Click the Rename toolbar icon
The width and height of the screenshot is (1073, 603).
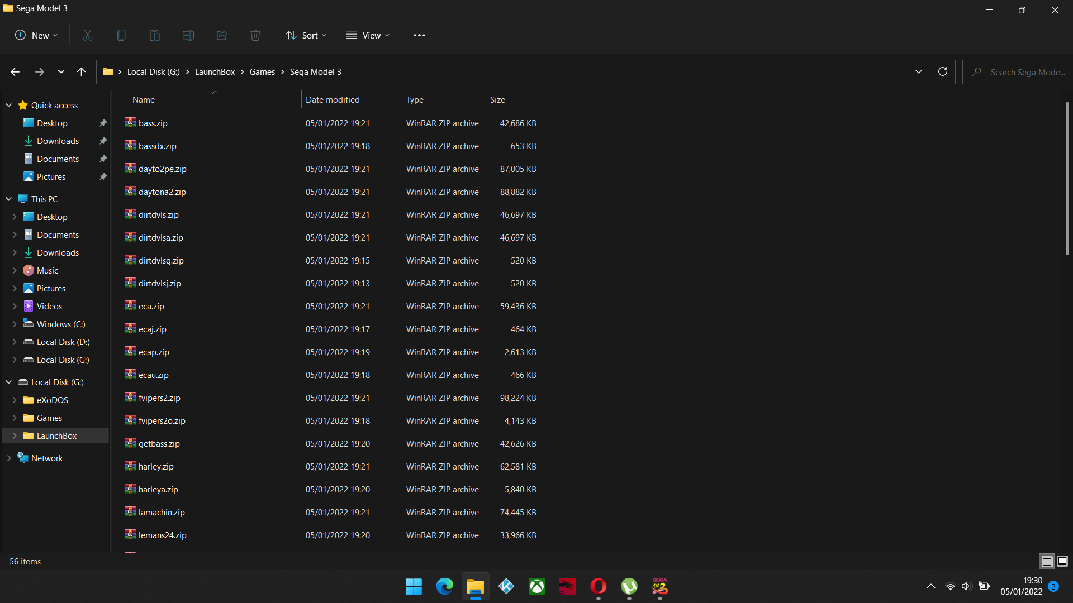pos(188,35)
